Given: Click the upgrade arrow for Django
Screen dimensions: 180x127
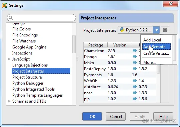Looking at the screenshot, I should pyautogui.click(x=135, y=56).
